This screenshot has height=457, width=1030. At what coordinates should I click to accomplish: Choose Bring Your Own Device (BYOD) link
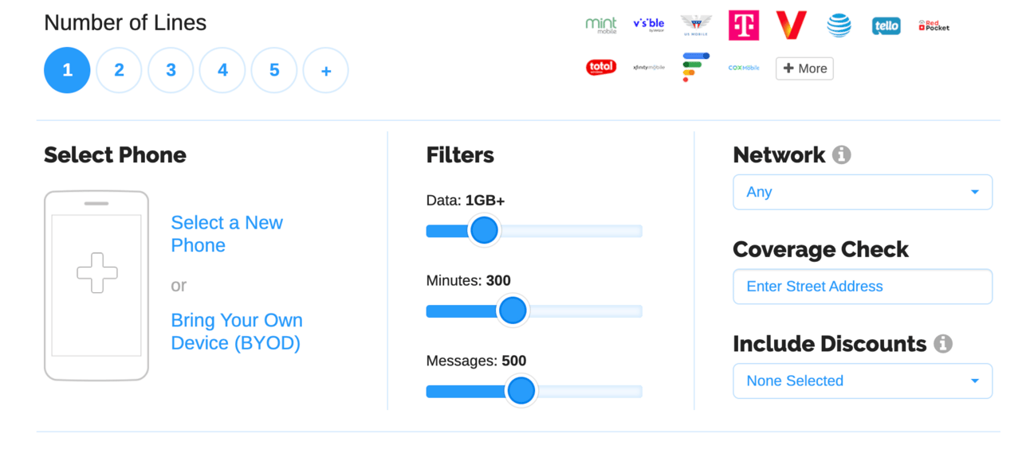(x=237, y=332)
